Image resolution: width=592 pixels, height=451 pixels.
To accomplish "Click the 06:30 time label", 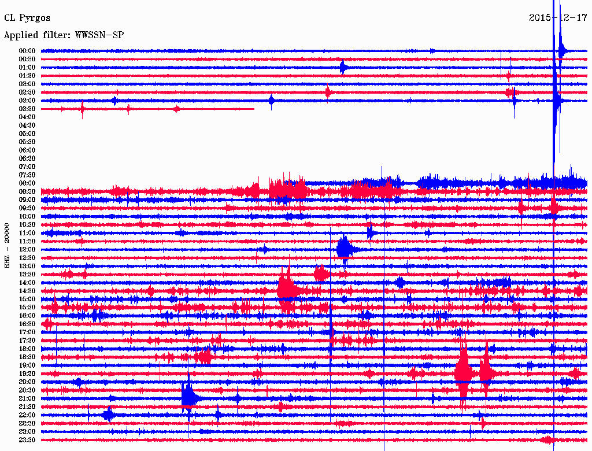I will (27, 158).
